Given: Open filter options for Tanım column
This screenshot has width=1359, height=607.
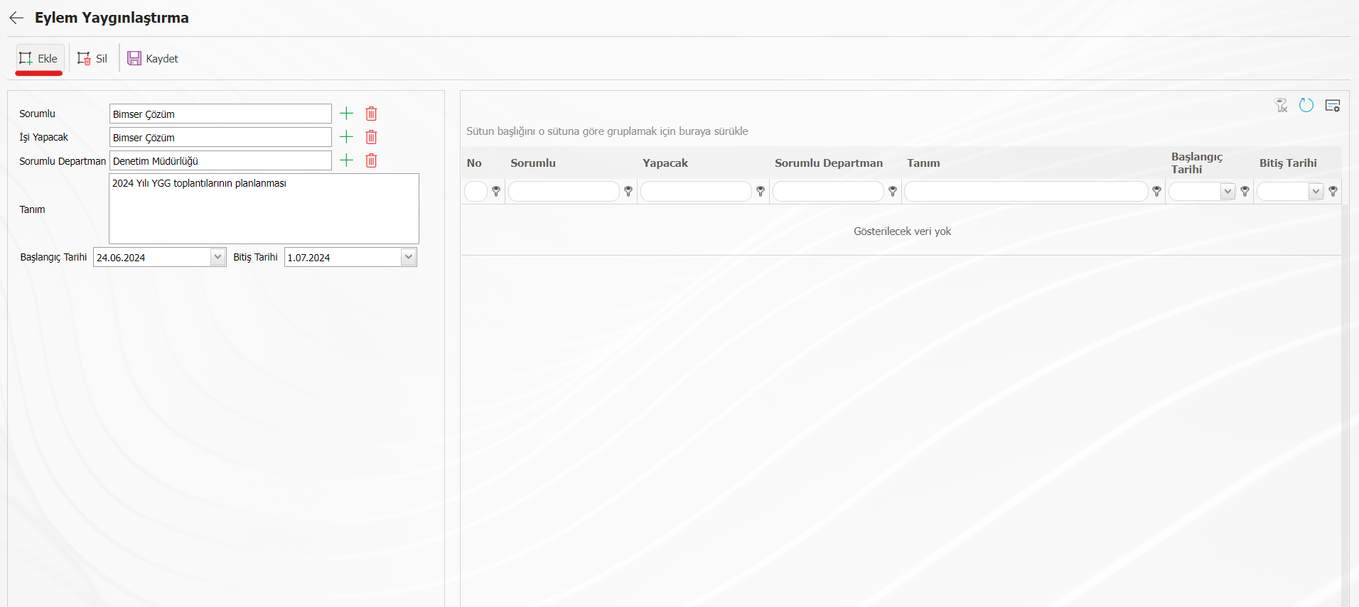Looking at the screenshot, I should click(x=1156, y=191).
